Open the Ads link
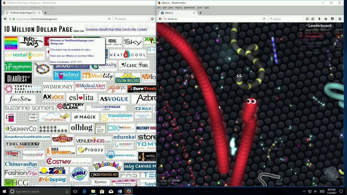Image resolution: width=347 pixels, height=195 pixels. click(x=134, y=29)
